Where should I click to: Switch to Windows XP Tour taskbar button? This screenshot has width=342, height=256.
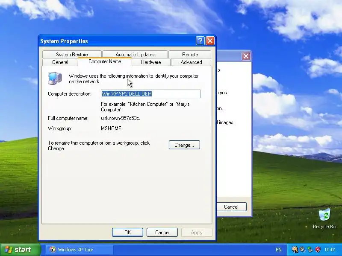pyautogui.click(x=80, y=250)
